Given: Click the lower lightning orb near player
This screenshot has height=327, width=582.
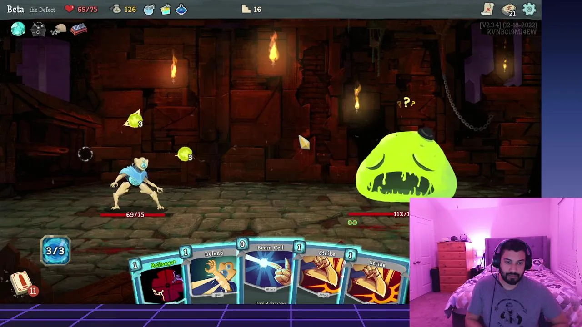Looking at the screenshot, I should [x=185, y=155].
